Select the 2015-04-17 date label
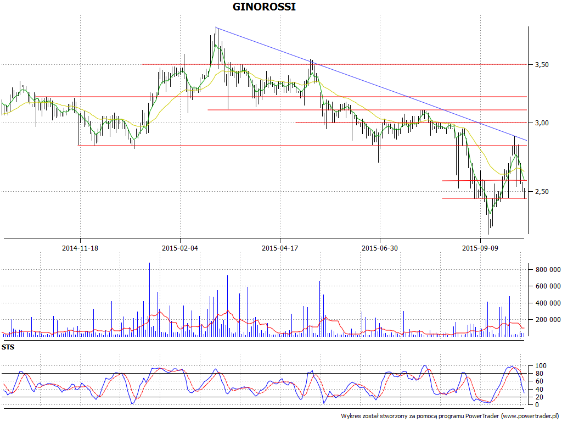The height and width of the screenshot is (422, 562). pyautogui.click(x=280, y=248)
